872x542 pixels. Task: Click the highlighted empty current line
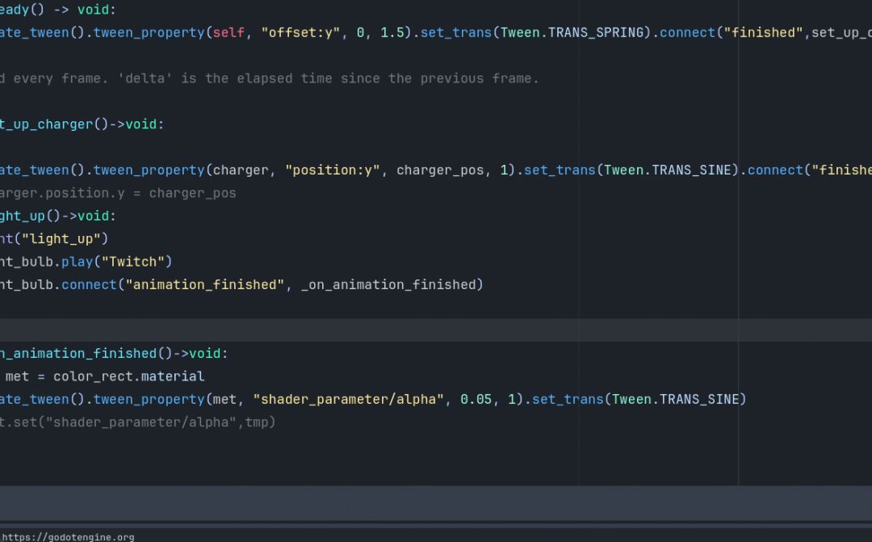point(436,330)
